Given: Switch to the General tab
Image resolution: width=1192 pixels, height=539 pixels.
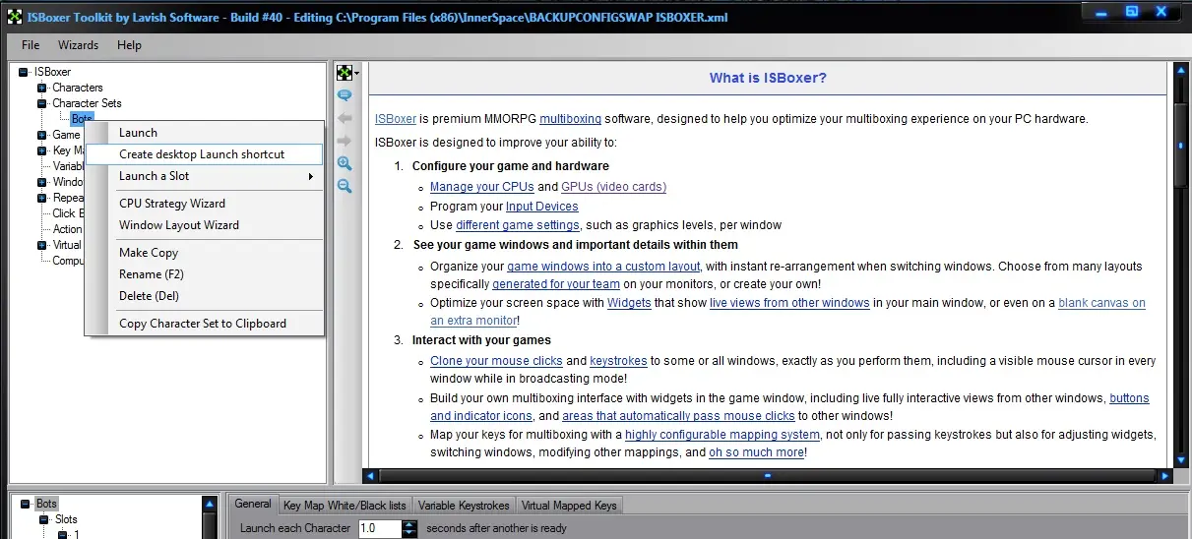Looking at the screenshot, I should point(253,504).
